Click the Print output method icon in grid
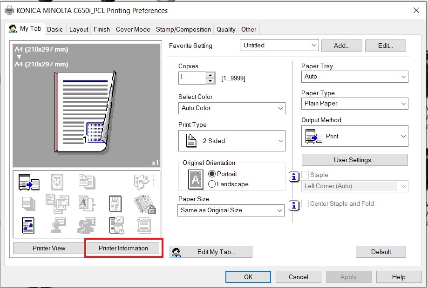 [x=29, y=182]
